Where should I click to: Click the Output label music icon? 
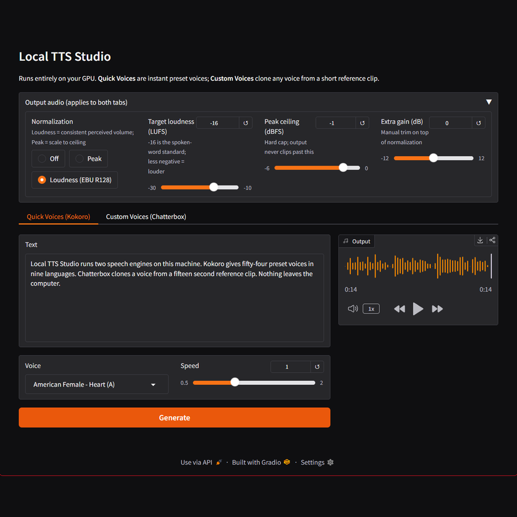346,241
